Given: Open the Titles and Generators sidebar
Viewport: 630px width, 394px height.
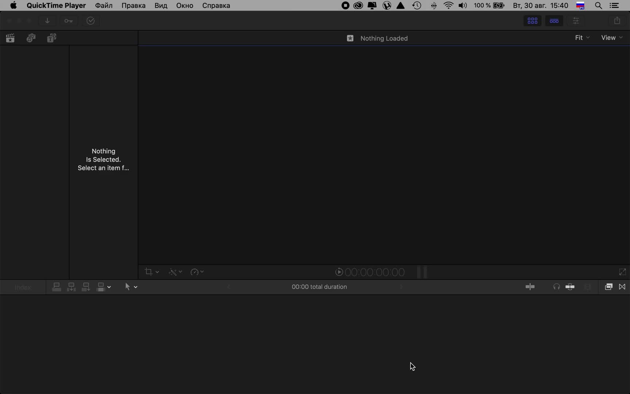Looking at the screenshot, I should (x=52, y=38).
